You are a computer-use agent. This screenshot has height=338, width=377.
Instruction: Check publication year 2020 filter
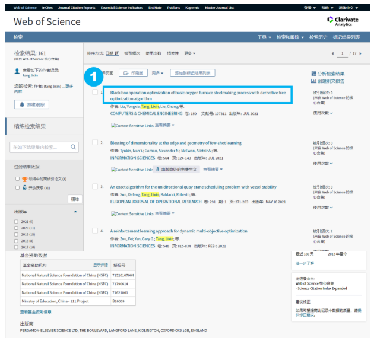(16, 228)
